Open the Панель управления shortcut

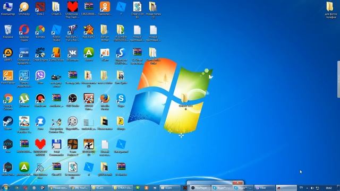point(24,79)
